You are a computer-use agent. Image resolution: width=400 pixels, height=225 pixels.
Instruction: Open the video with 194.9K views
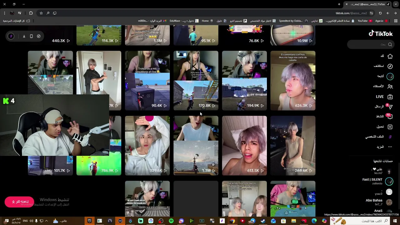[x=244, y=81]
